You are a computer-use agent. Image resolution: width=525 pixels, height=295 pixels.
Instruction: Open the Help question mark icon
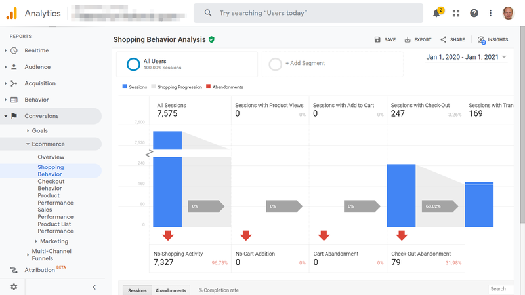(x=474, y=13)
